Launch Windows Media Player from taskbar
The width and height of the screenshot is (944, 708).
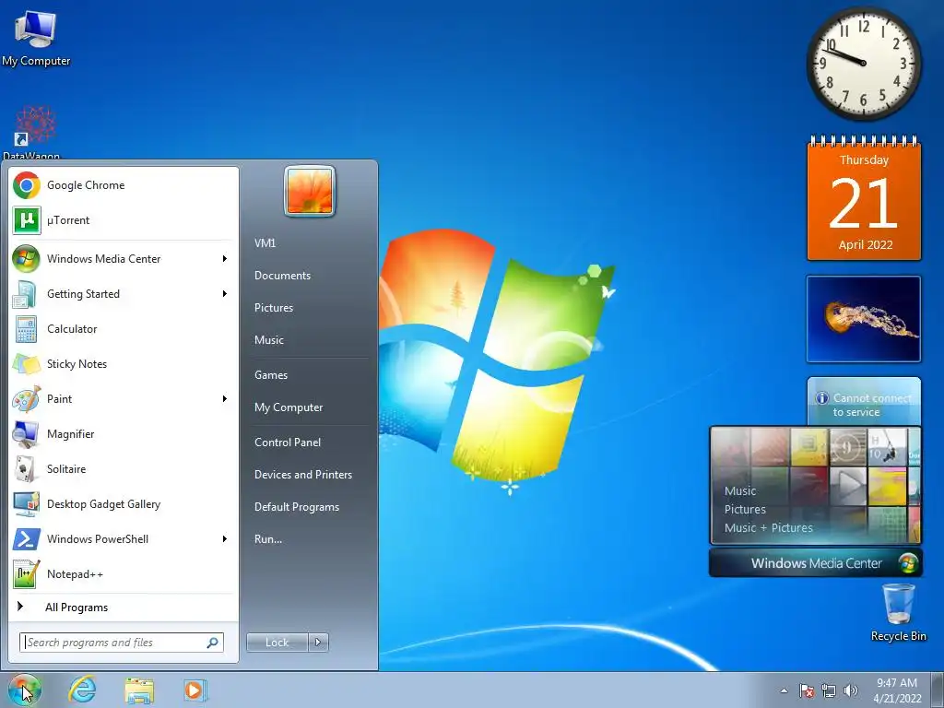[x=195, y=690]
